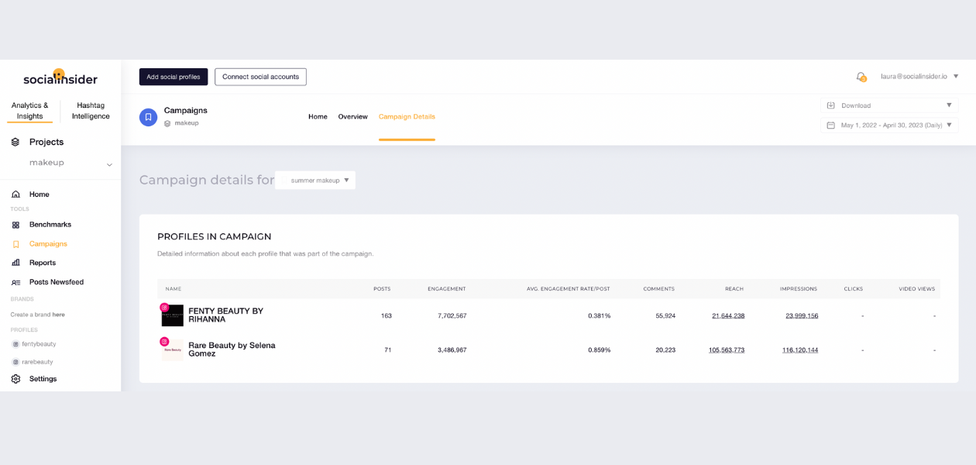Click the Reports bar chart icon
Screen dimensions: 976x465
coord(15,263)
